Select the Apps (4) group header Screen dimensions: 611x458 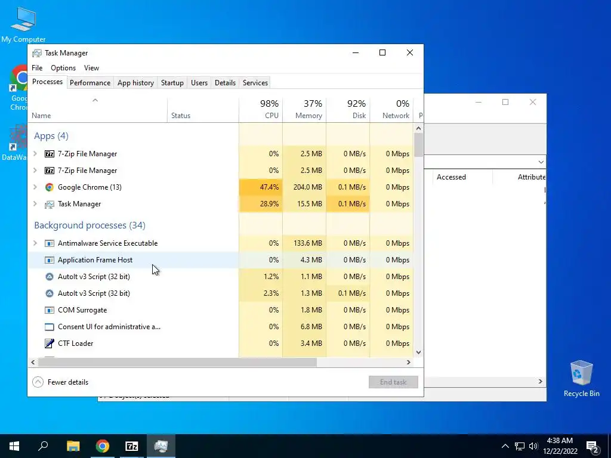pos(51,136)
